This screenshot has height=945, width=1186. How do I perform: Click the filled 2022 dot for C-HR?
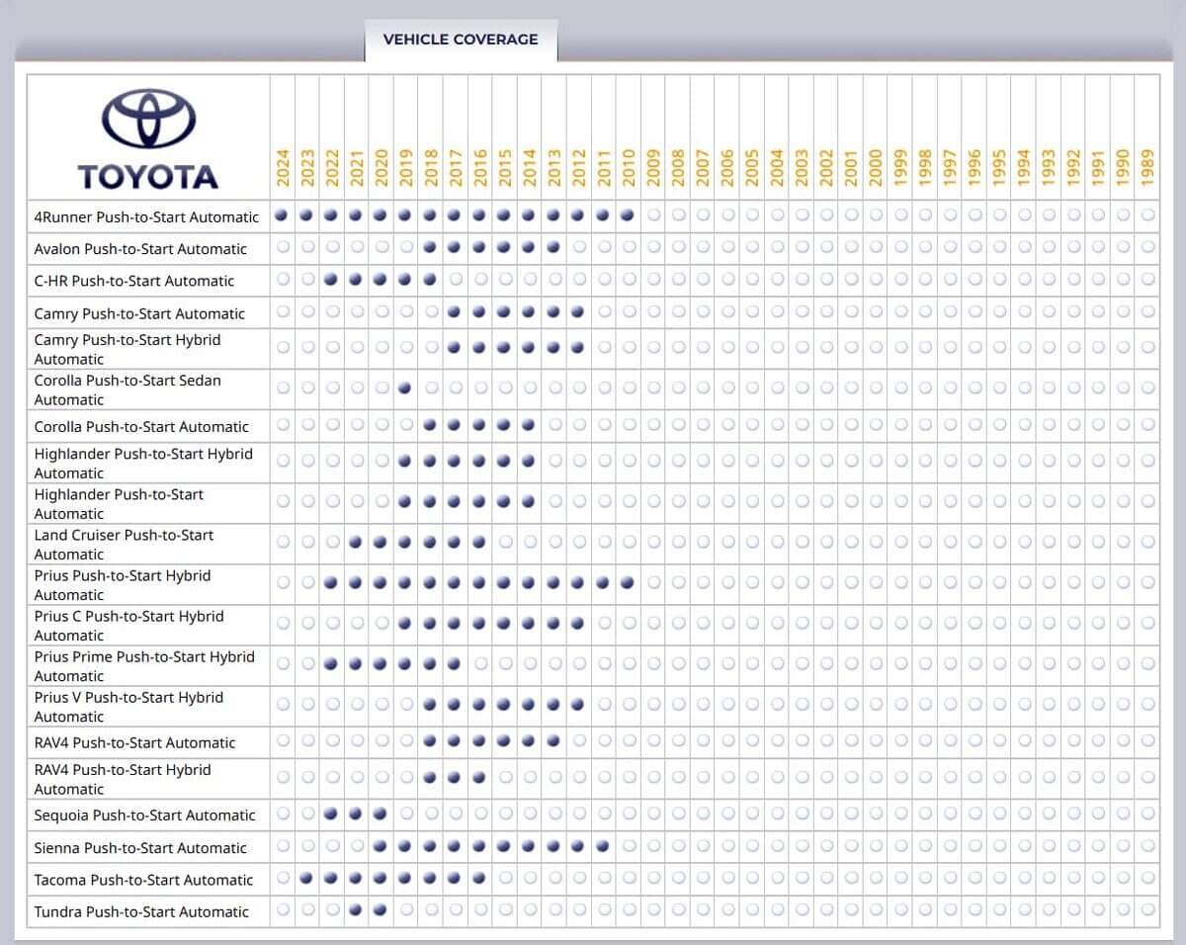coord(332,280)
